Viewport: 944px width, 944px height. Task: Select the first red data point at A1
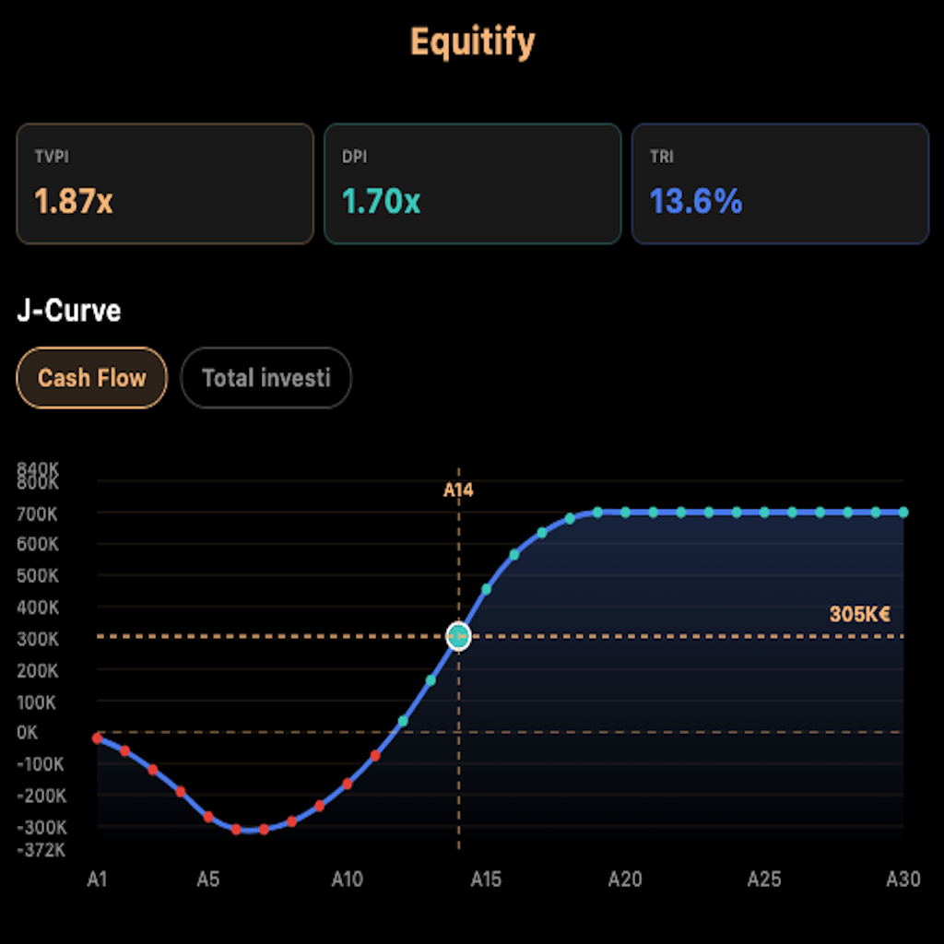click(98, 737)
